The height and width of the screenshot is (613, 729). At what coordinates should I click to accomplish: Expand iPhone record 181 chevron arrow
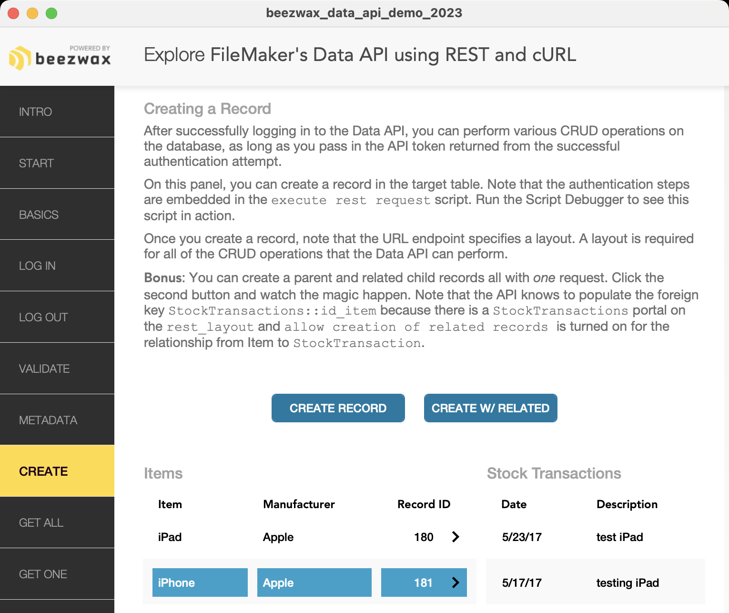click(x=456, y=582)
